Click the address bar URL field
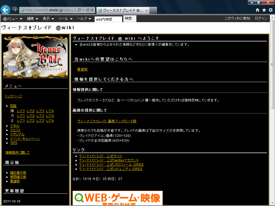This screenshot has width=275, height=206. click(x=51, y=10)
